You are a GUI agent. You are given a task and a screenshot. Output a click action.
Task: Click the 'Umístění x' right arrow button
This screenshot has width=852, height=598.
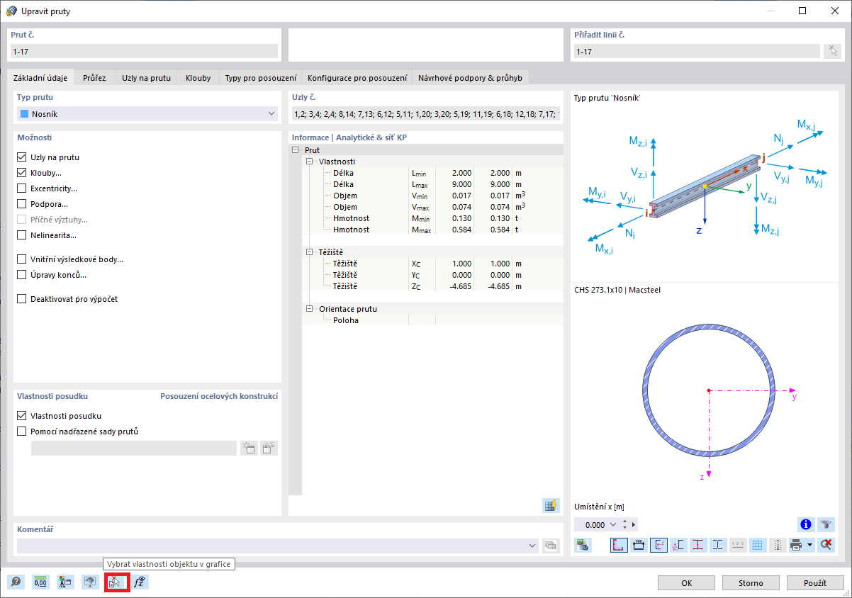[634, 525]
